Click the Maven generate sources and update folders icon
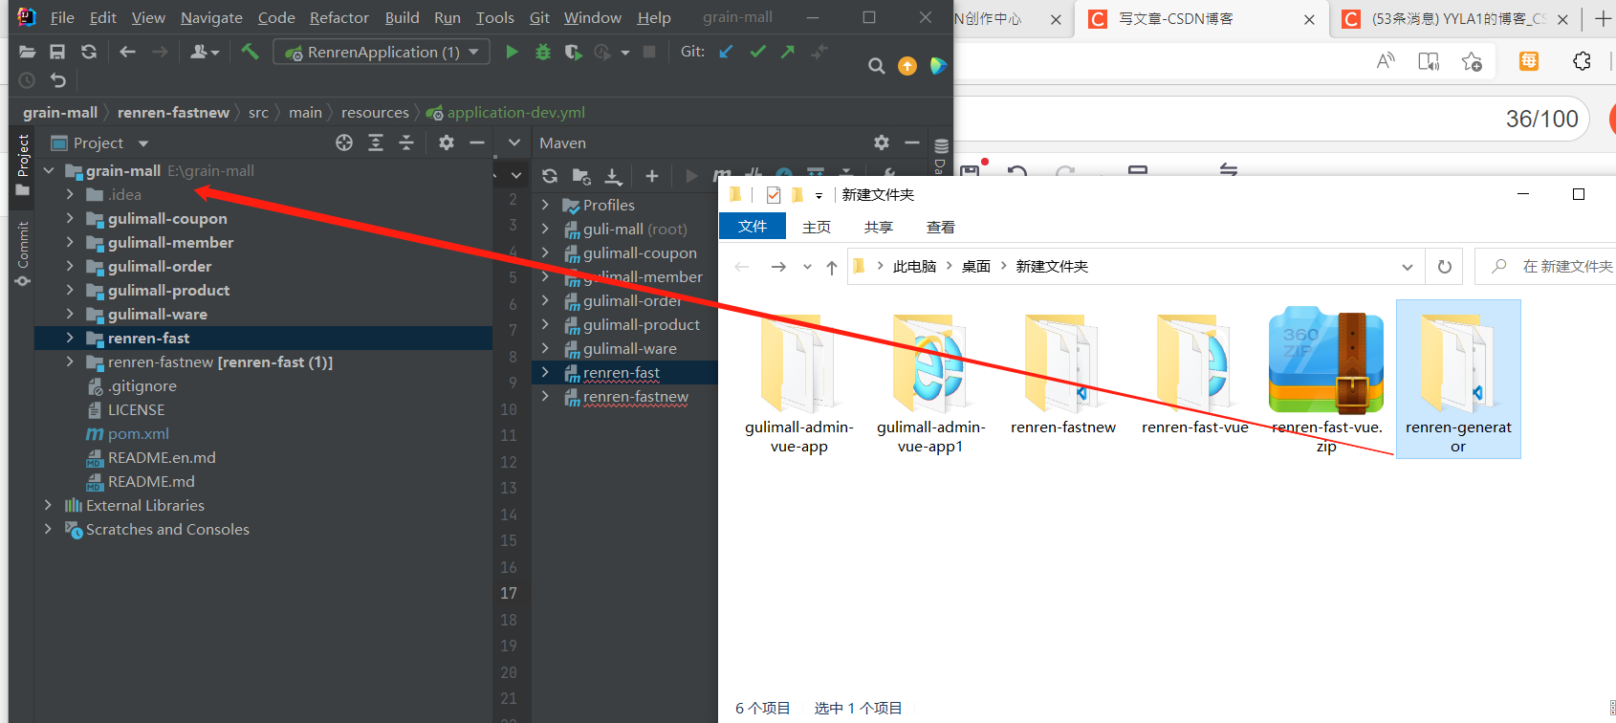This screenshot has height=723, width=1616. [x=580, y=176]
